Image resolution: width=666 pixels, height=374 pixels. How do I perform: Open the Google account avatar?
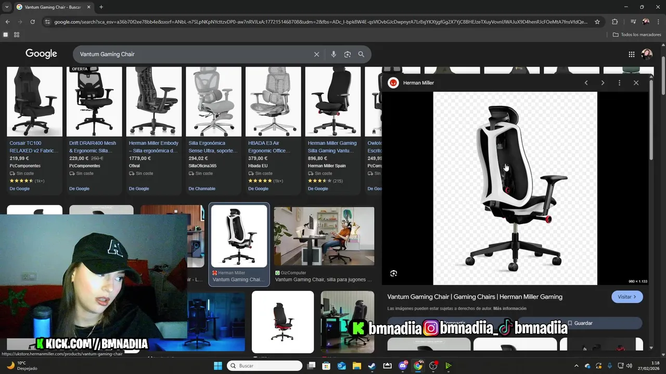click(647, 54)
